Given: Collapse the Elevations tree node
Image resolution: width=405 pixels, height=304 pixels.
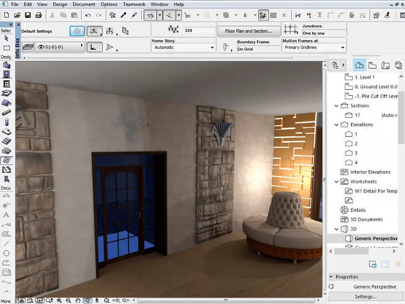Looking at the screenshot, I should point(336,125).
